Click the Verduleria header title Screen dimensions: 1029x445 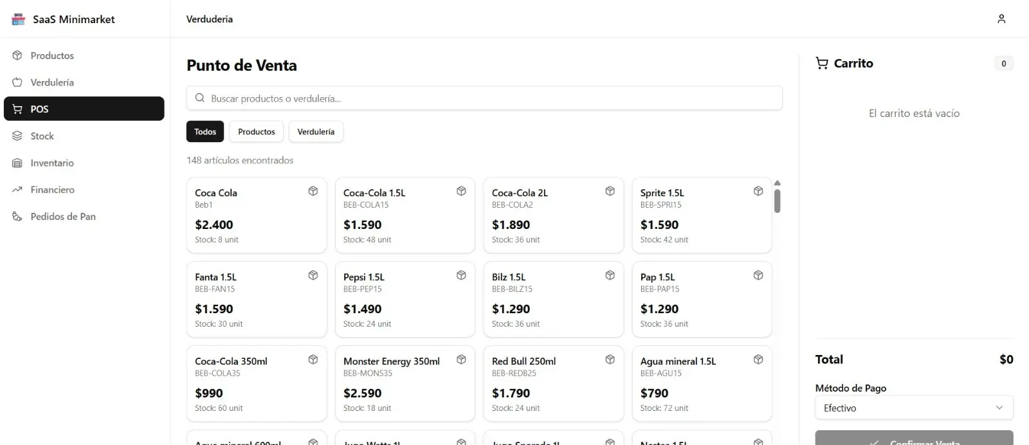[x=210, y=19]
